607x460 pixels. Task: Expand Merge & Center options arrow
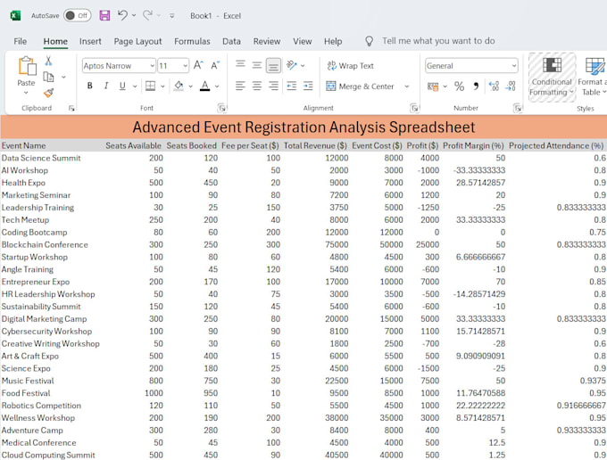coord(407,86)
